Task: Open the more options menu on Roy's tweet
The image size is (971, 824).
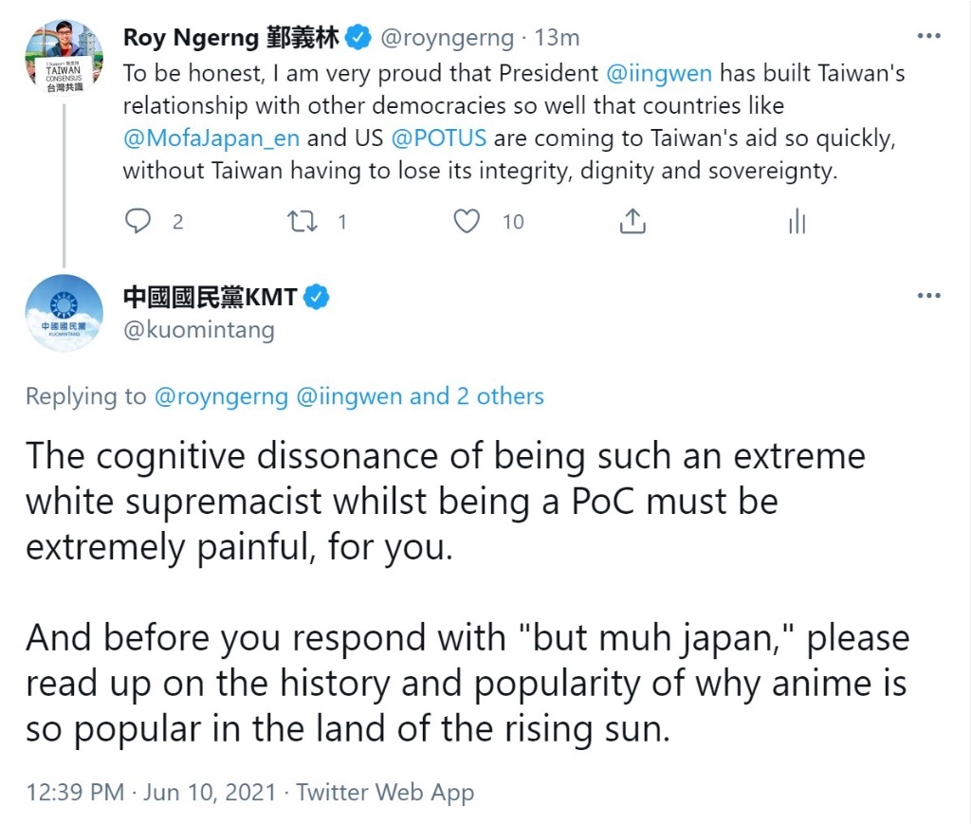Action: point(929,36)
